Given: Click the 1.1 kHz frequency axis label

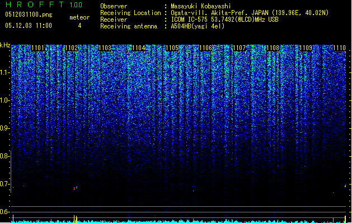Looking at the screenshot, I should click(5, 72).
